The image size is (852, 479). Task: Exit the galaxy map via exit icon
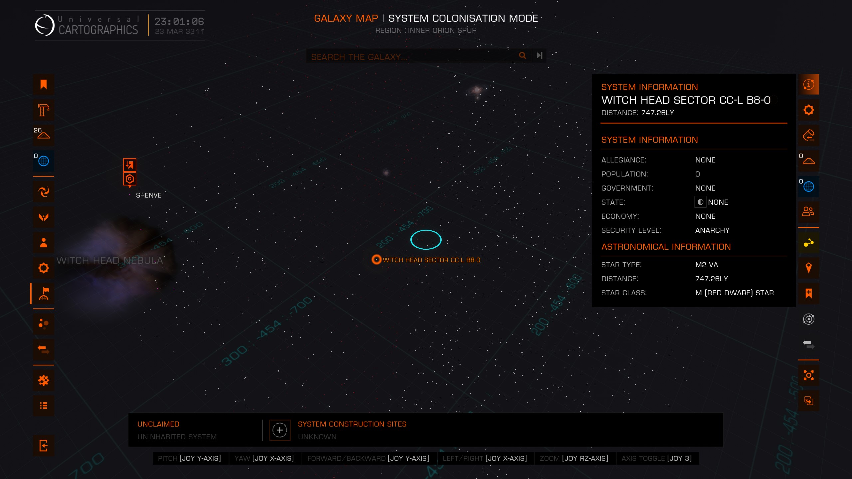pyautogui.click(x=43, y=446)
